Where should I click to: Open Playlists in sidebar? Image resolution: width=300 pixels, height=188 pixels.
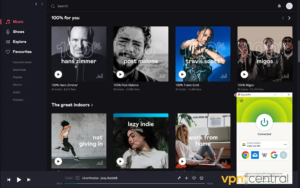[x=17, y=77]
